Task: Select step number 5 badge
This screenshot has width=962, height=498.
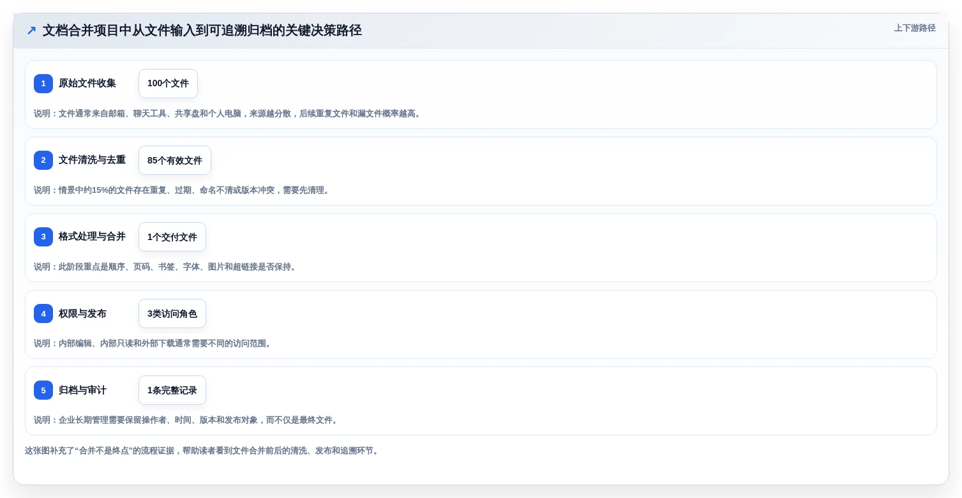Action: (43, 390)
